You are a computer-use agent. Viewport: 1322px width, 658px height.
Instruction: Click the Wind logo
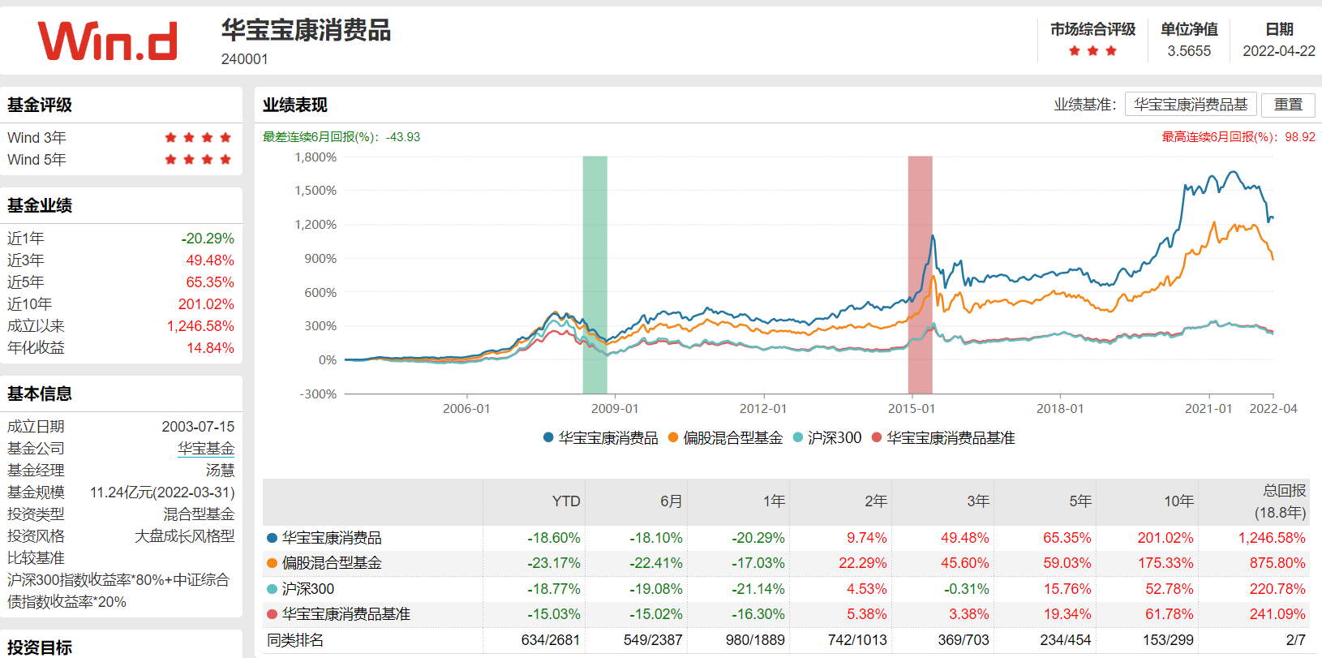(x=107, y=41)
